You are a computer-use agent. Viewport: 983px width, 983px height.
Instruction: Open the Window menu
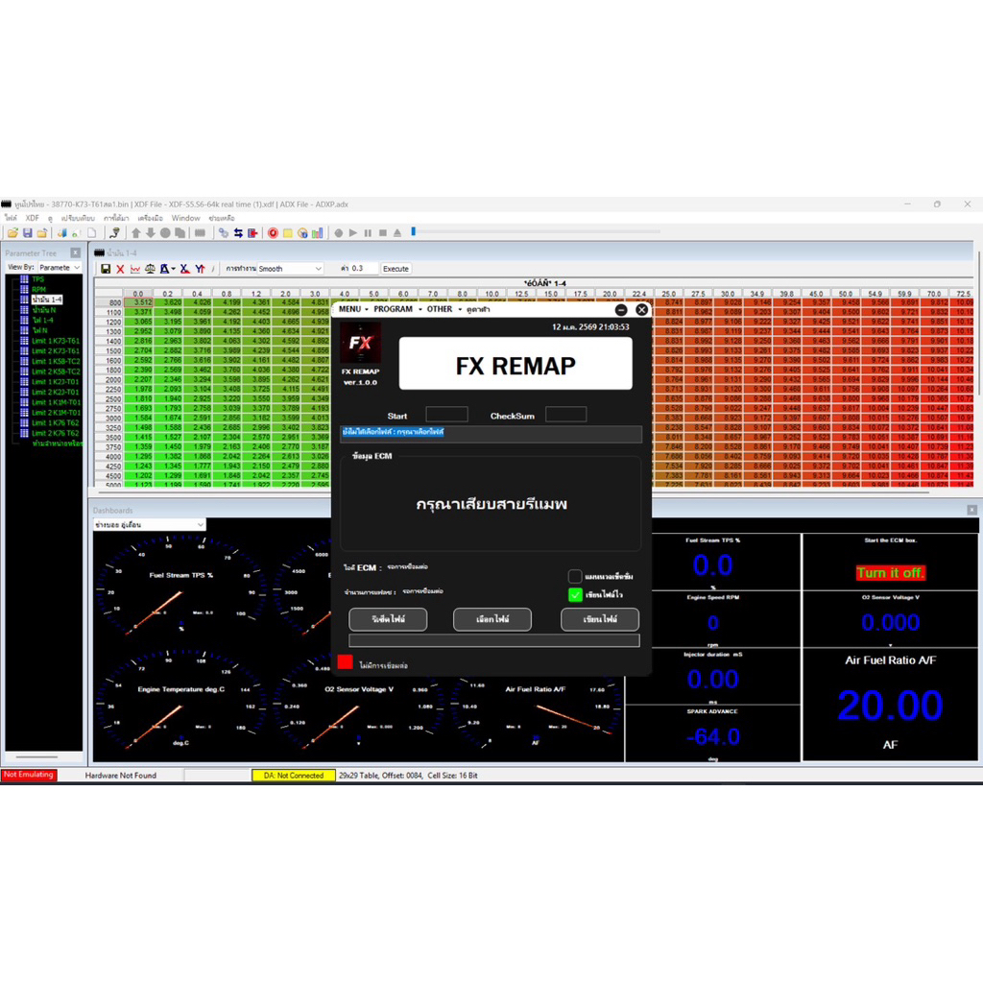pyautogui.click(x=185, y=218)
